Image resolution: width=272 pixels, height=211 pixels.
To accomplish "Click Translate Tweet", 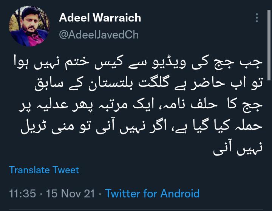I will [44, 170].
